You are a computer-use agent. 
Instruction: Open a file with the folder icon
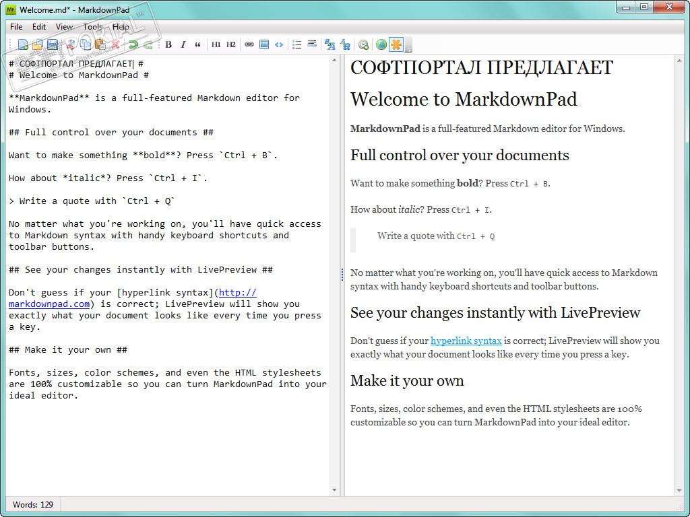[38, 44]
